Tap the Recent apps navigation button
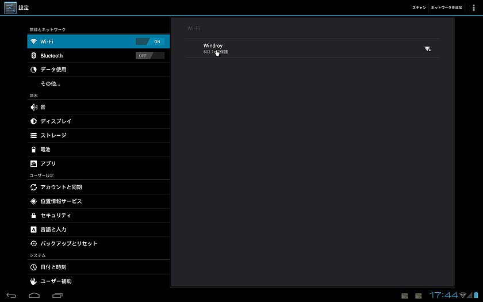 tap(57, 295)
